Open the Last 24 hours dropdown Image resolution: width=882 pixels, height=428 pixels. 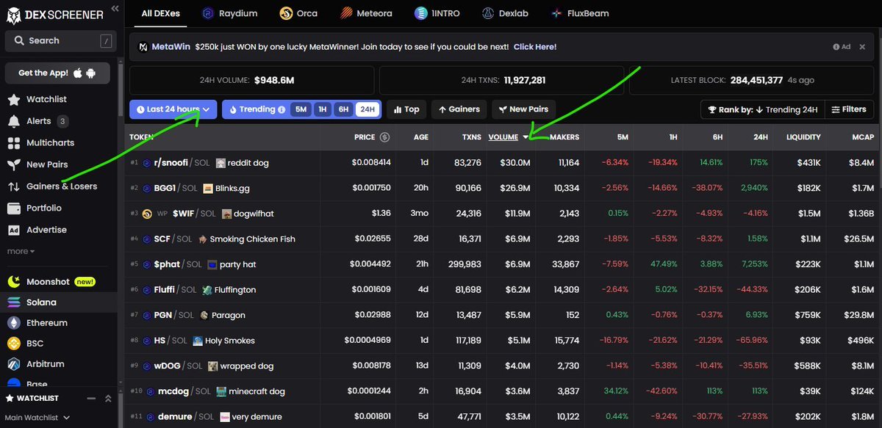point(173,109)
